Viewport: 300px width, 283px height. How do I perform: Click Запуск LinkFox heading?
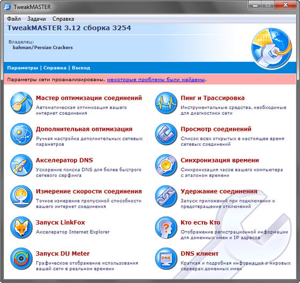(x=60, y=222)
